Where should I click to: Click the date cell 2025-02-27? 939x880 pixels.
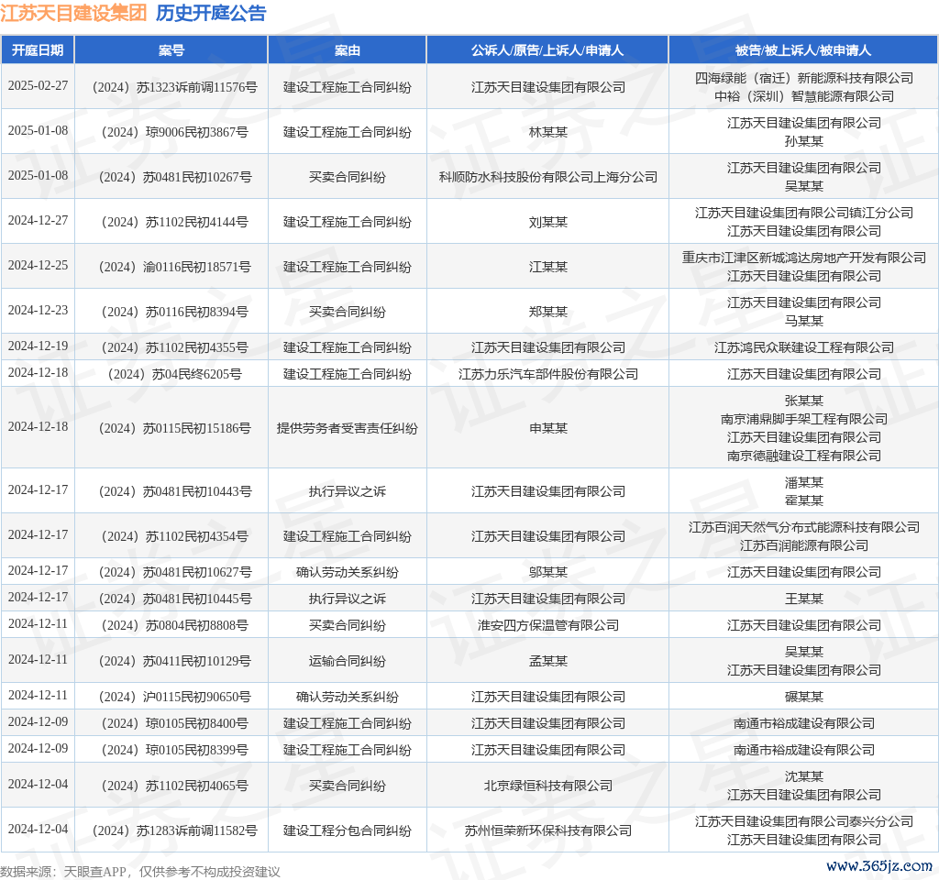point(38,85)
